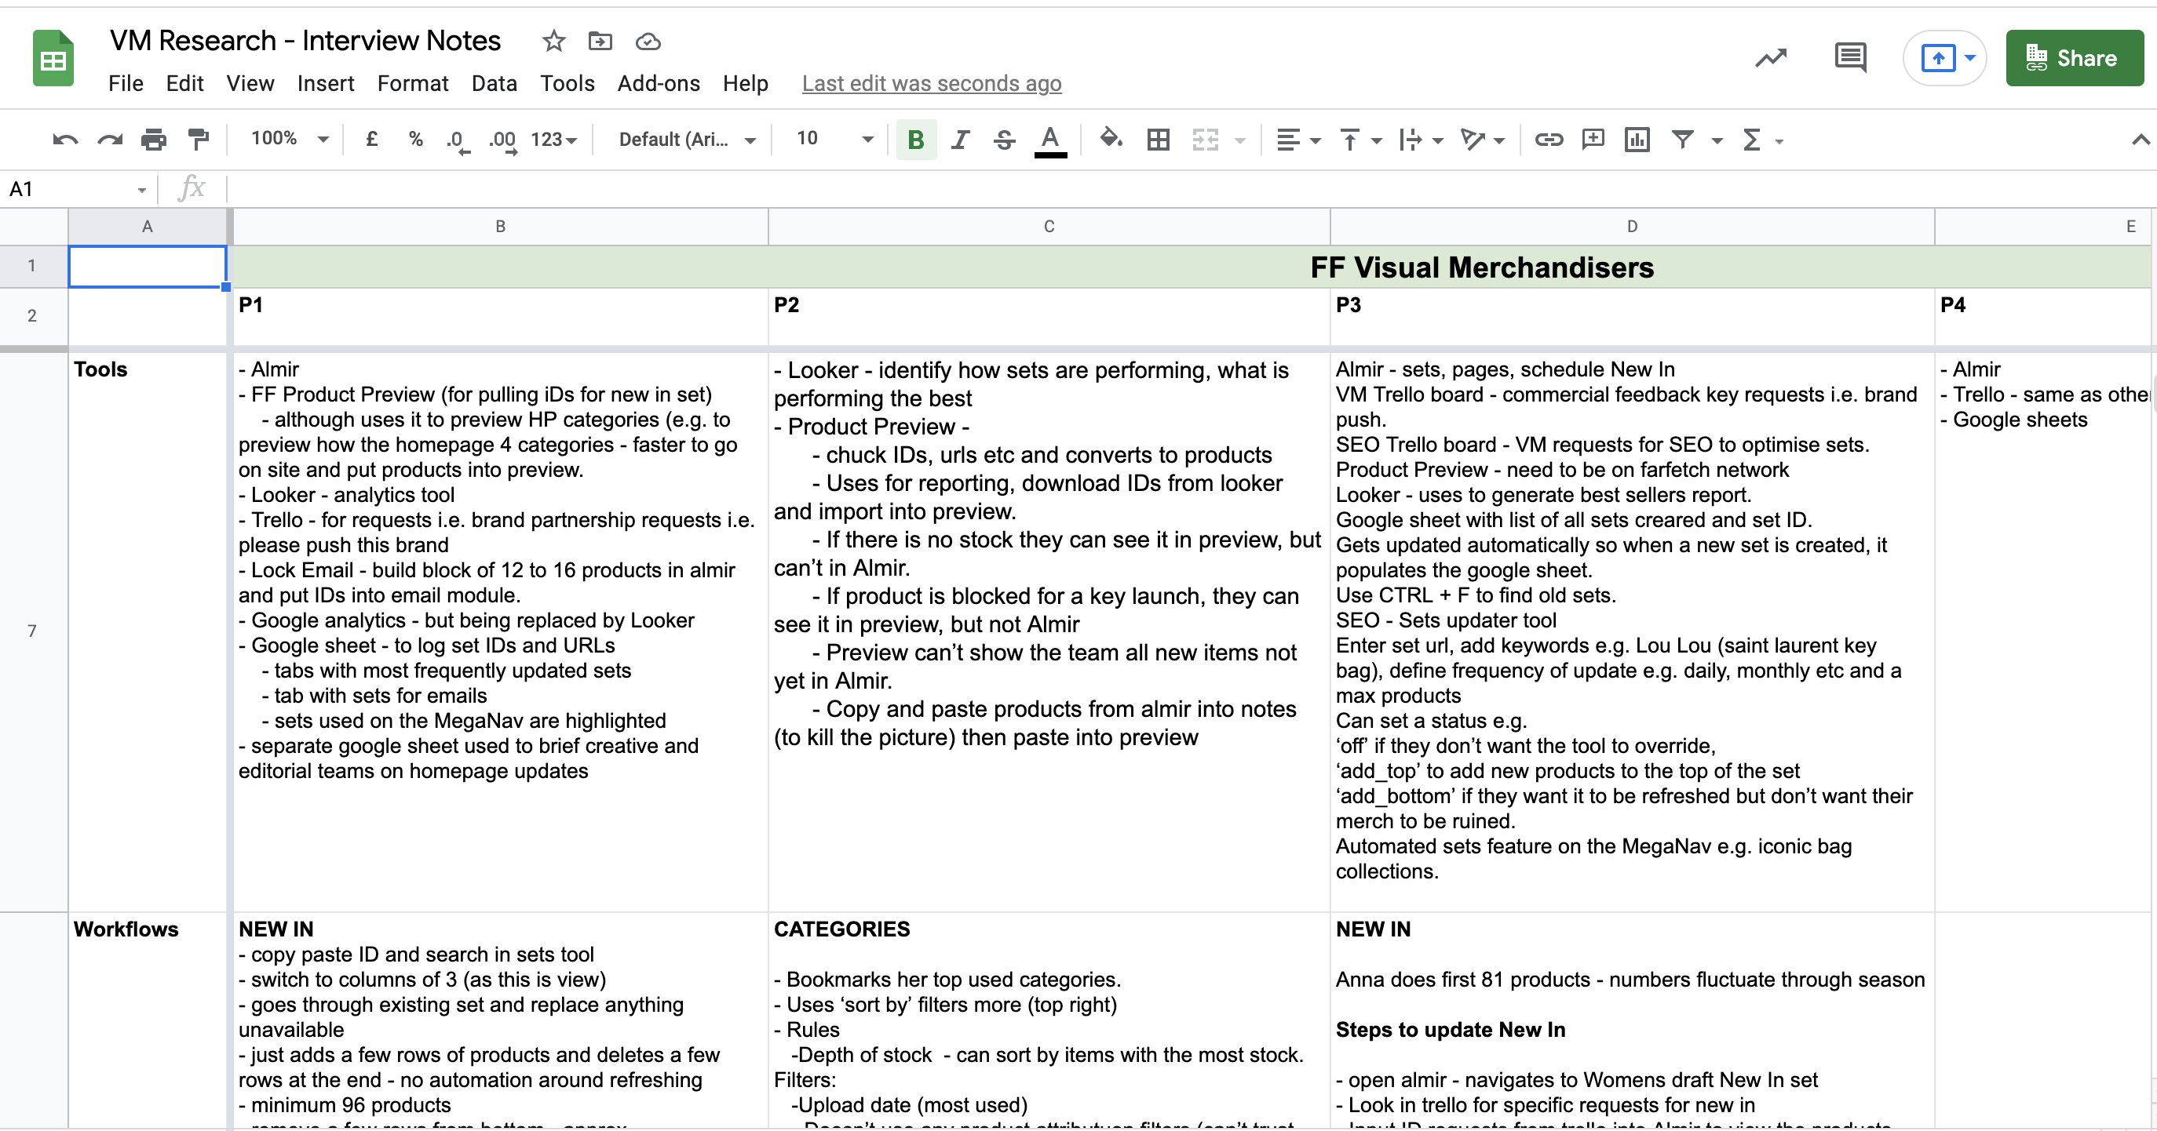Open the fill color picker
The height and width of the screenshot is (1131, 2157).
click(1111, 140)
